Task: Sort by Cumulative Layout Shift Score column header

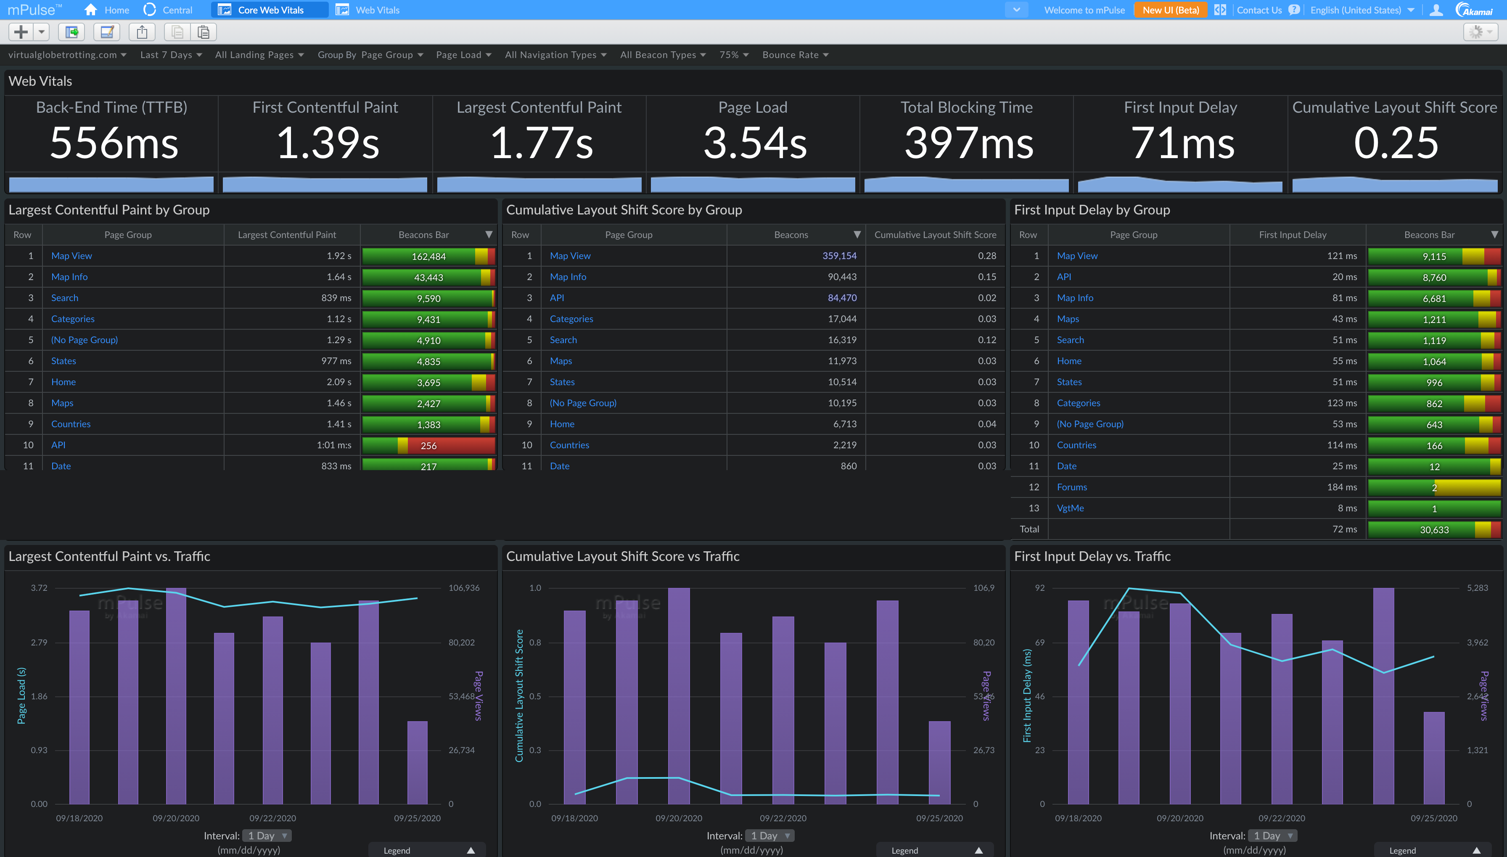Action: click(x=935, y=235)
